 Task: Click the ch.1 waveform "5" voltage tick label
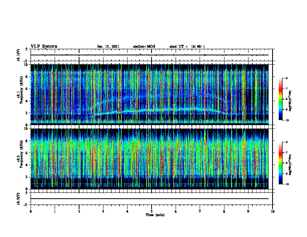click(27, 50)
